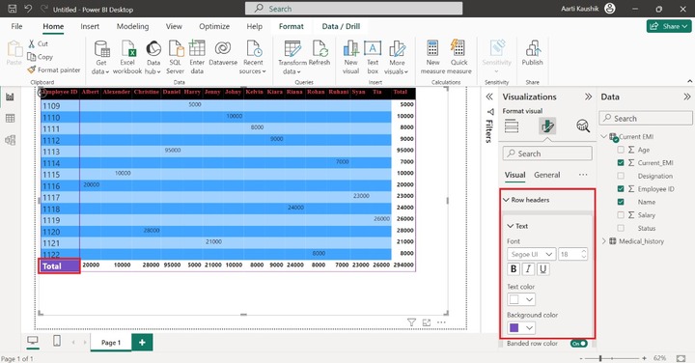
Task: Open the Background color dropdown
Action: (521, 328)
